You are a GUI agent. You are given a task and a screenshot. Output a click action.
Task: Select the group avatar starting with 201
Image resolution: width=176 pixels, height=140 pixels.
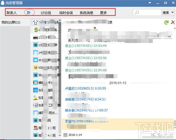point(35,60)
